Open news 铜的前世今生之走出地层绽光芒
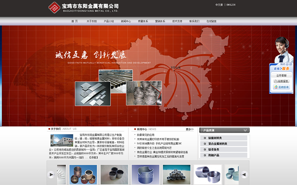Viewport: 297px width, 185px height. pos(154,148)
